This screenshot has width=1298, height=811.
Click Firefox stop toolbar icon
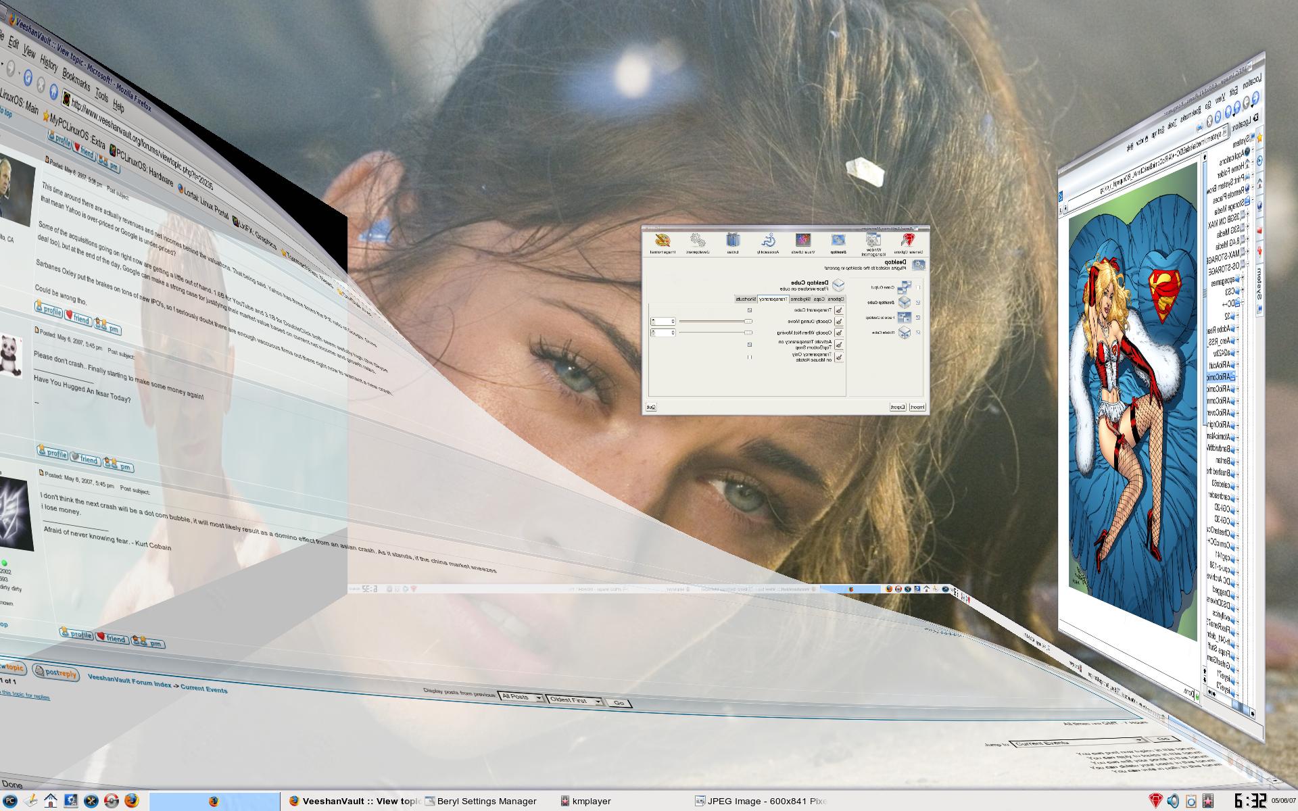tap(41, 84)
